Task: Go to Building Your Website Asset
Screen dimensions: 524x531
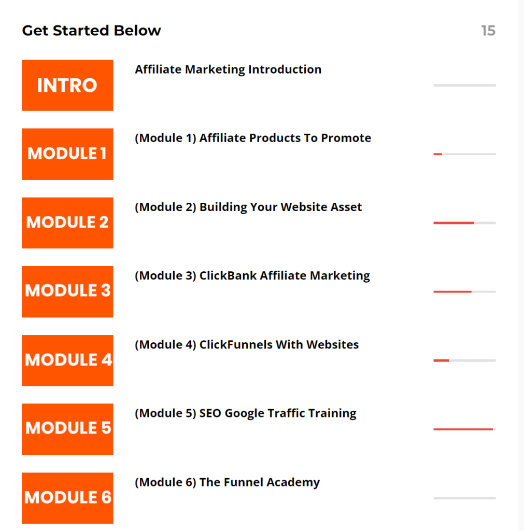Action: pos(248,207)
